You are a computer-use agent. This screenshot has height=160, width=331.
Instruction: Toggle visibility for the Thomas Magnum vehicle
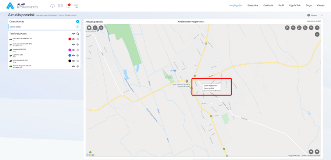point(73,66)
